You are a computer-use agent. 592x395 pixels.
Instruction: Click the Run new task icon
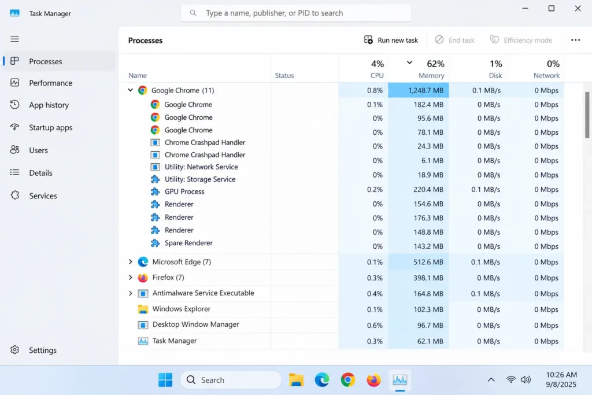pyautogui.click(x=368, y=40)
